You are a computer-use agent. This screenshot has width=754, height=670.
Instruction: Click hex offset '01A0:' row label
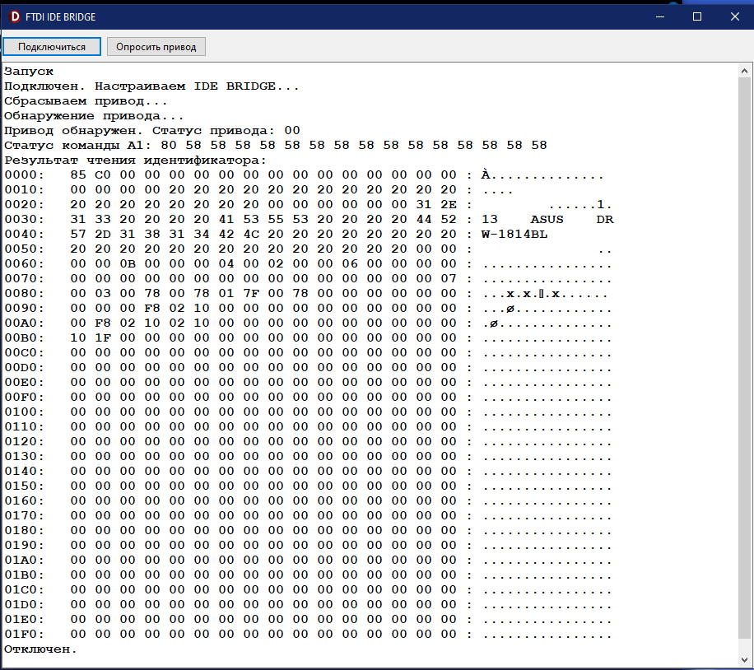click(x=24, y=561)
